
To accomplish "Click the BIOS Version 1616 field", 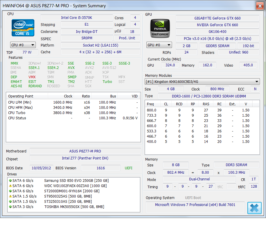I will click(100, 168).
